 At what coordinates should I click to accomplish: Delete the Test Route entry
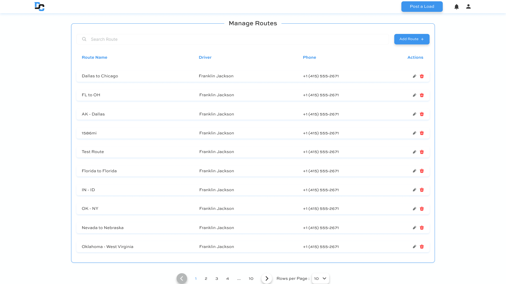422,152
